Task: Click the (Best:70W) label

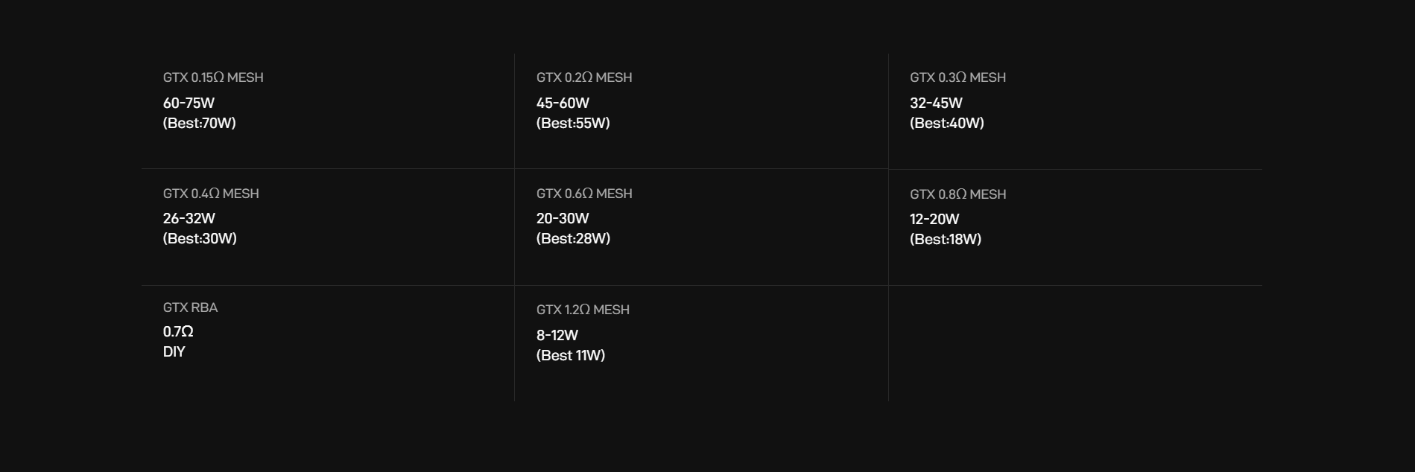Action: tap(200, 124)
